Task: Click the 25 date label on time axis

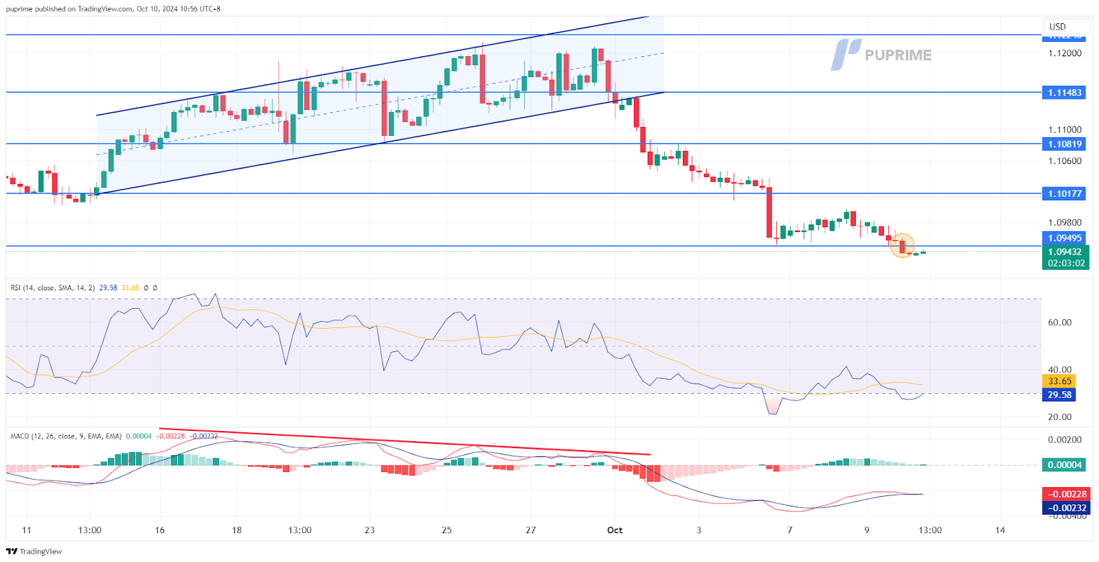Action: pyautogui.click(x=446, y=530)
